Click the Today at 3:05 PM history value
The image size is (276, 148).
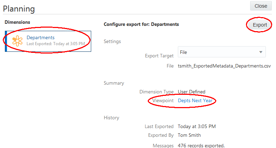[197, 126]
